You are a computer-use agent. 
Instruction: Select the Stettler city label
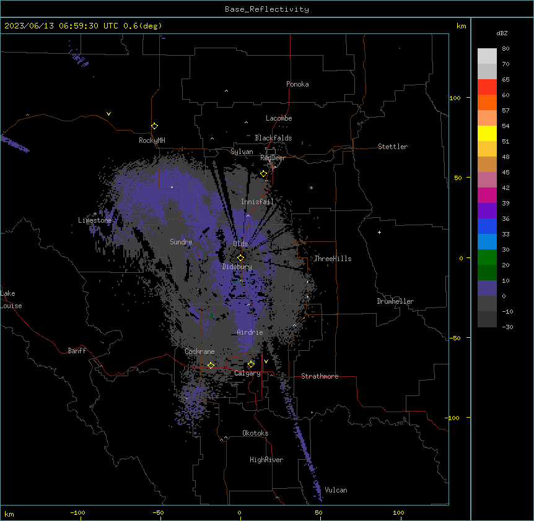(393, 147)
